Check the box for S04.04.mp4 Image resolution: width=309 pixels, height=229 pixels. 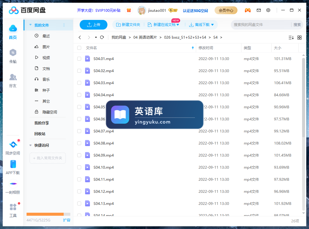(79, 95)
